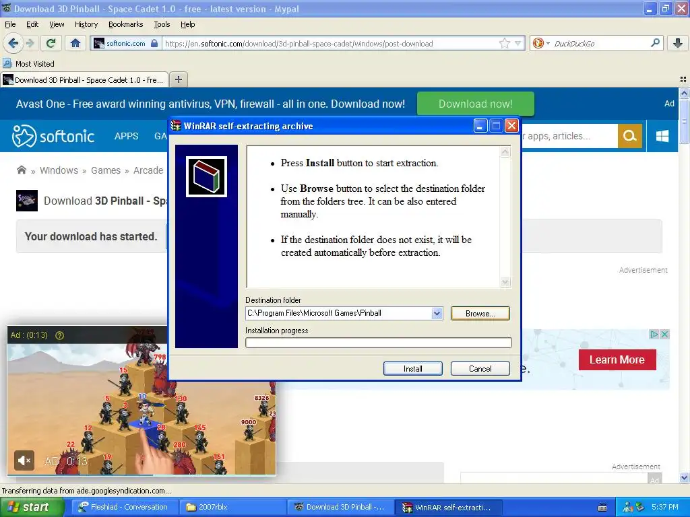Click the system tray messenger icon
This screenshot has width=690, height=517.
(x=628, y=508)
